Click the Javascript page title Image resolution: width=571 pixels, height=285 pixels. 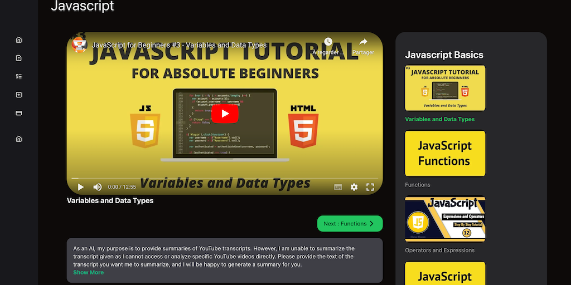click(83, 6)
